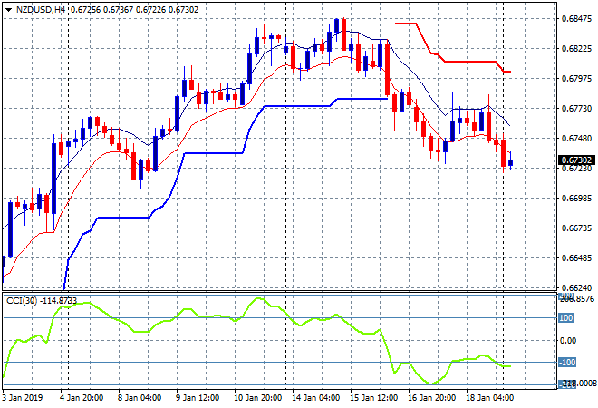
Task: Click the CCI(30) -114.8733 indicator label
Action: pos(42,301)
